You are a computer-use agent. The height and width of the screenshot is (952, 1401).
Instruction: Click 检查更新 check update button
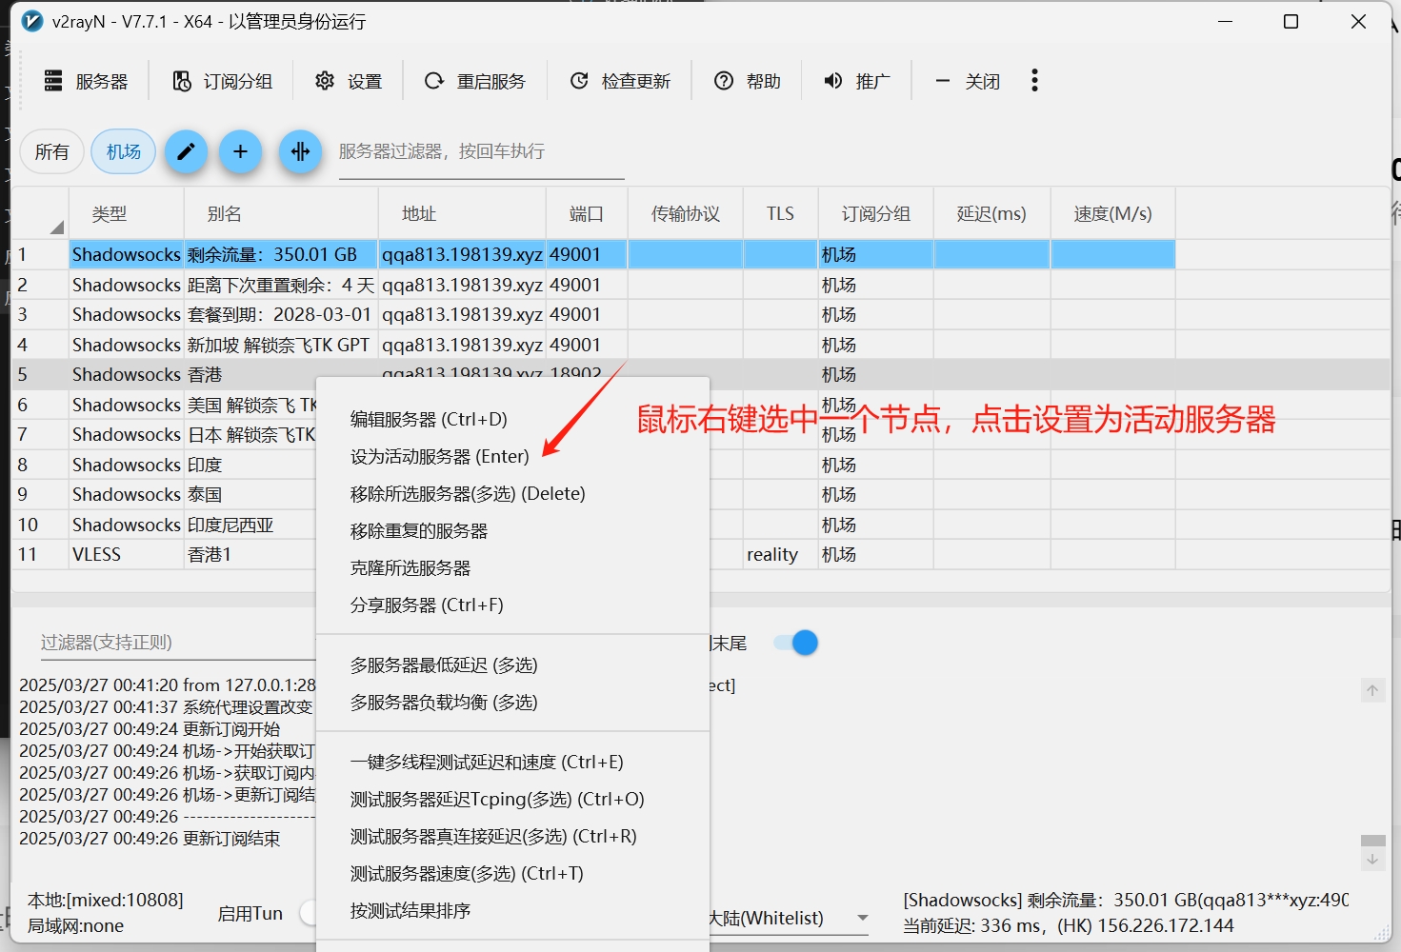coord(620,82)
